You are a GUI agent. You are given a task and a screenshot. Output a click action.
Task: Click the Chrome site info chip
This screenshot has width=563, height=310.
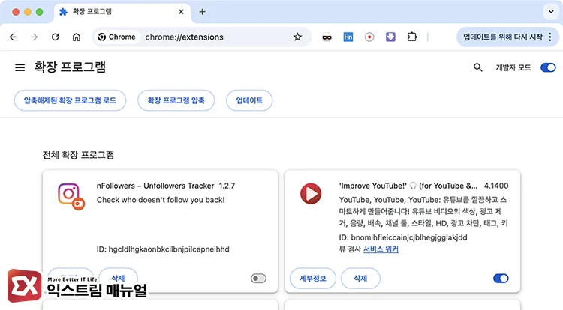pos(117,37)
